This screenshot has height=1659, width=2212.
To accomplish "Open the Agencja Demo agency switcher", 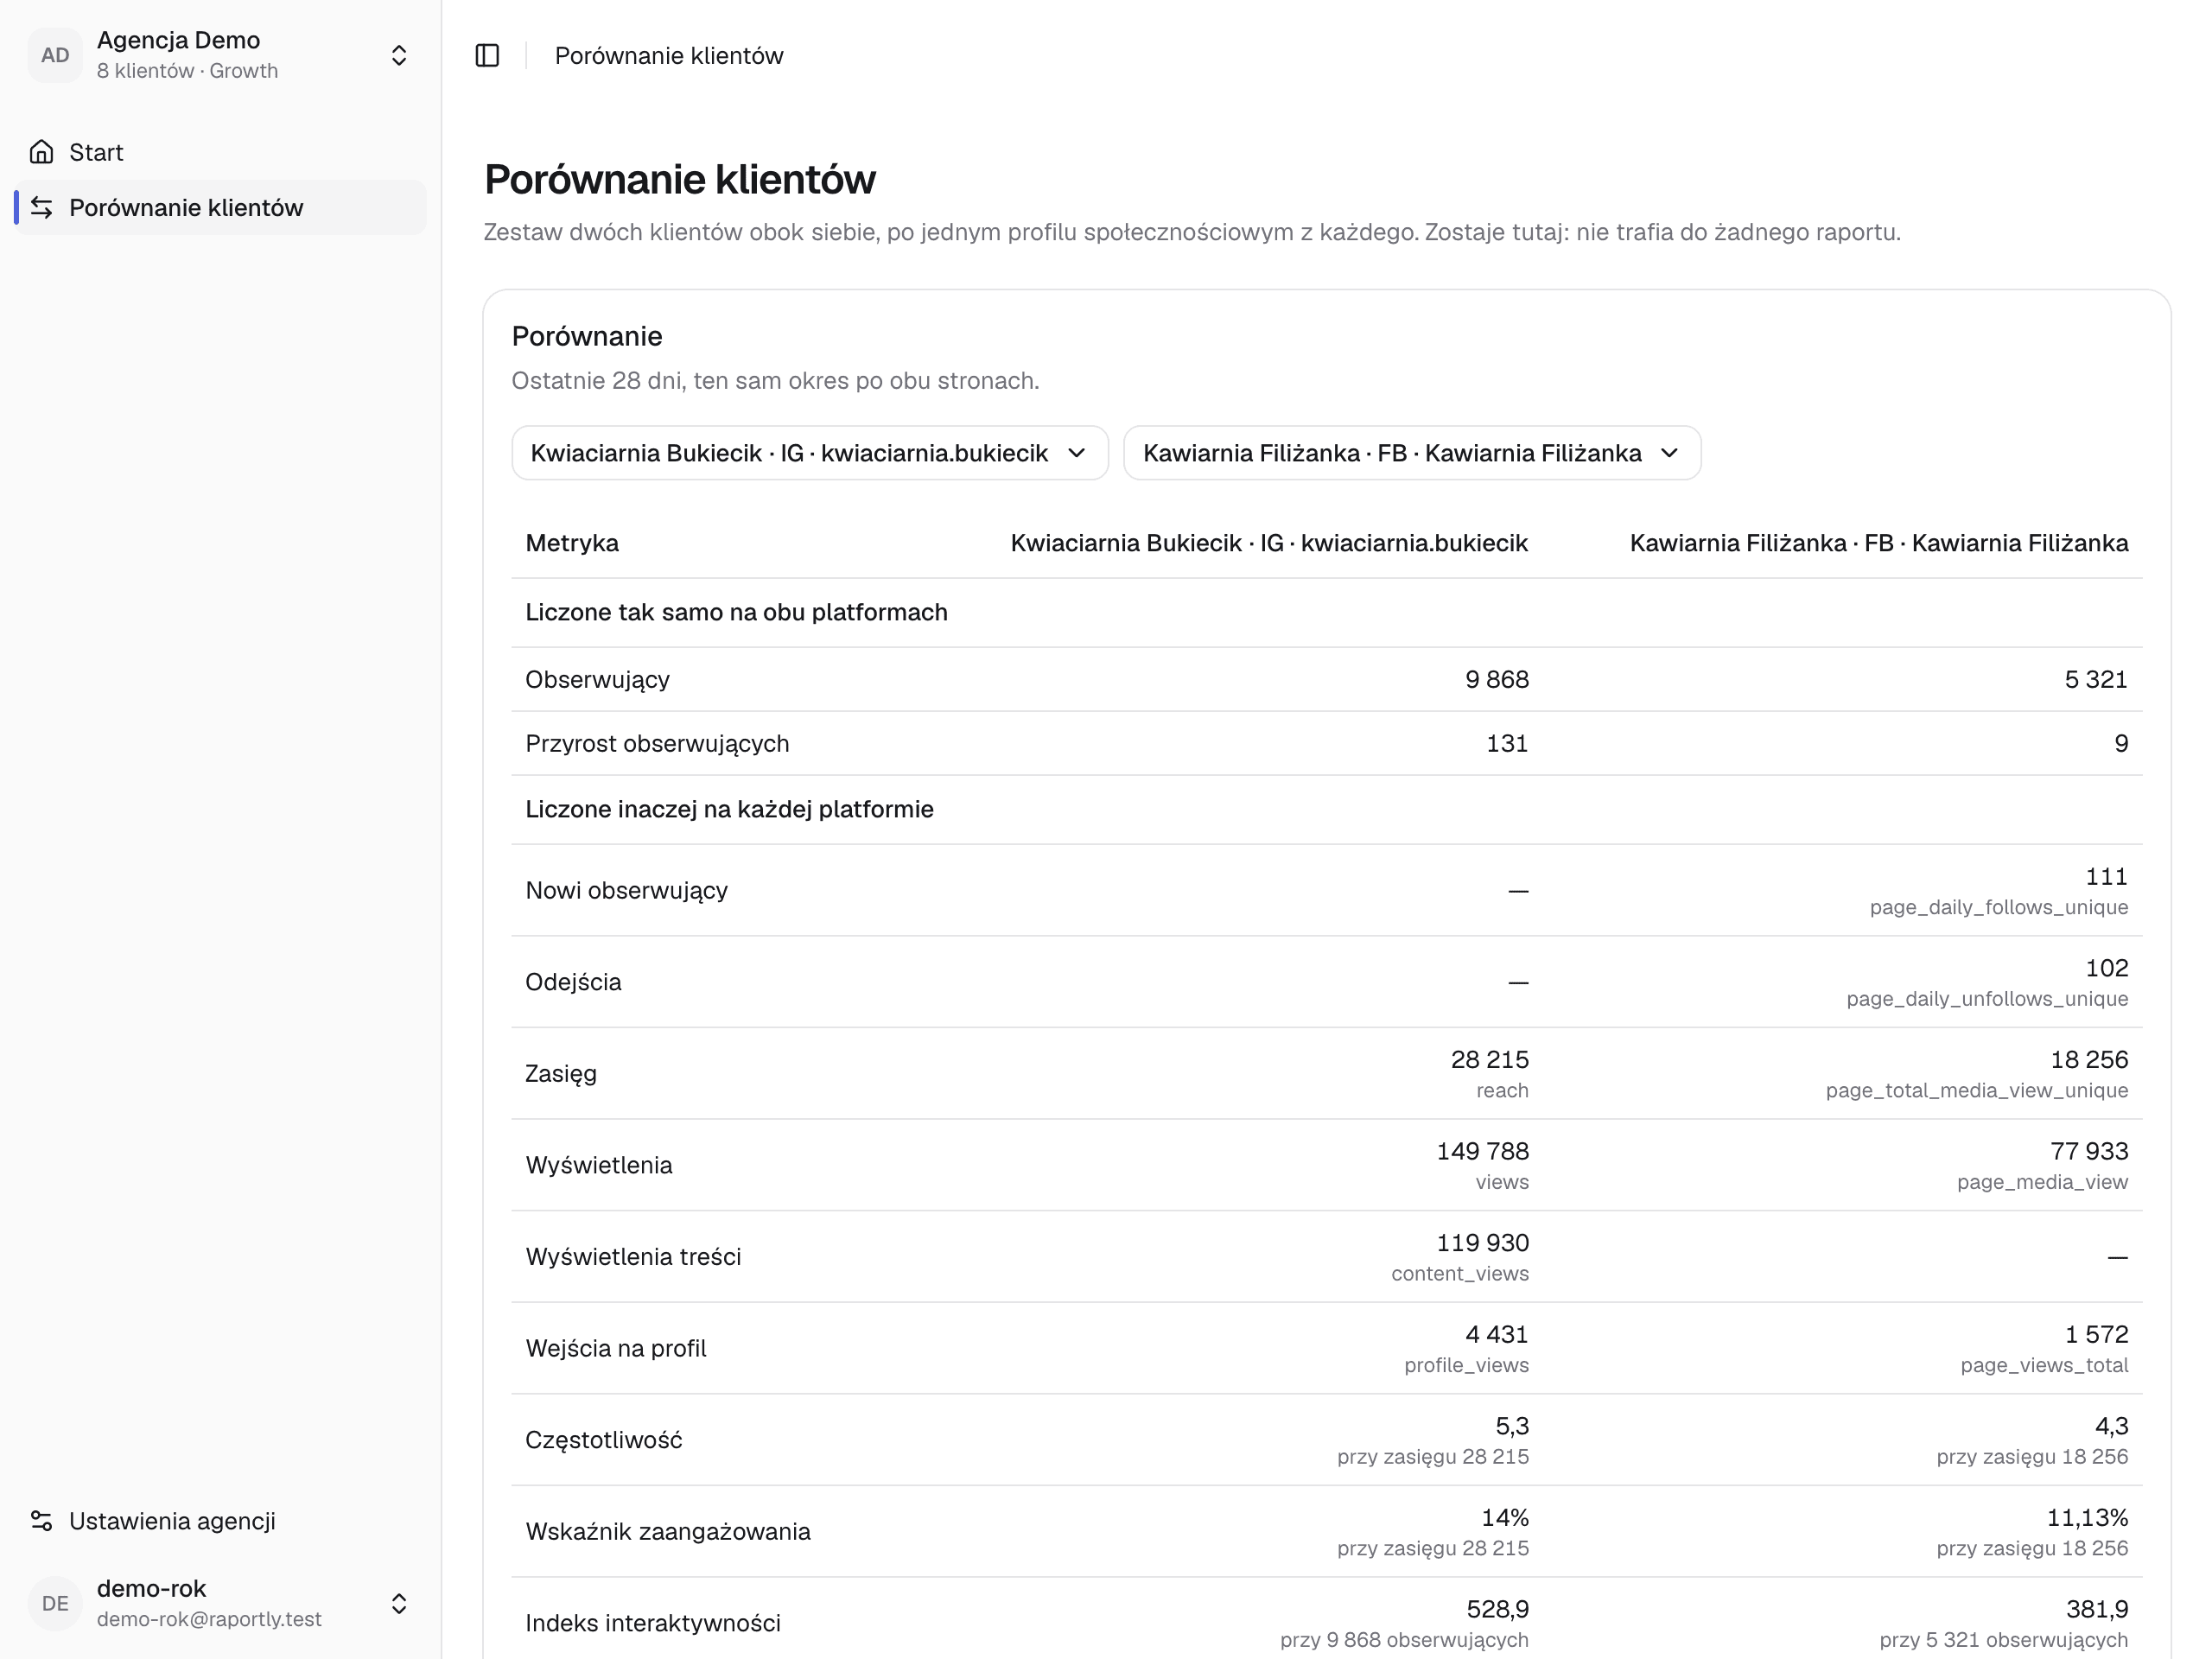I will coord(220,55).
